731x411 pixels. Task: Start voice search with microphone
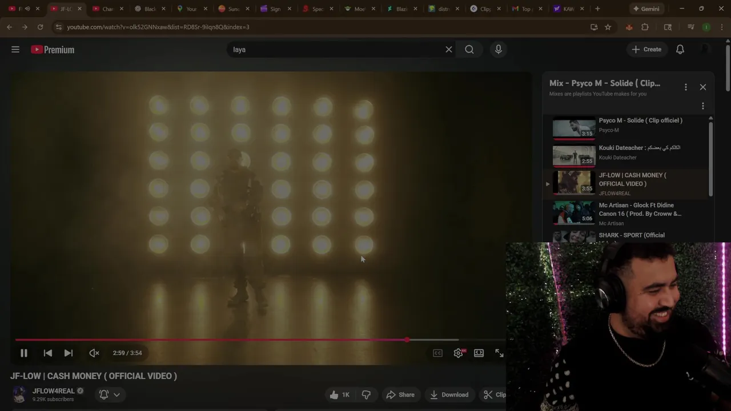tap(499, 50)
